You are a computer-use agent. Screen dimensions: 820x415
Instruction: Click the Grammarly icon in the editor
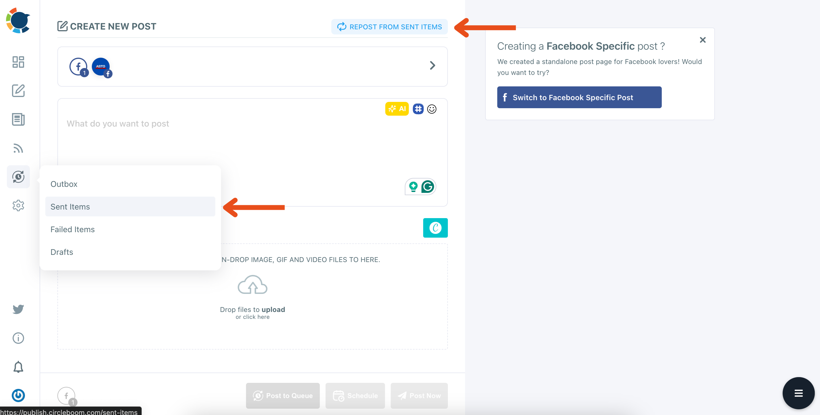click(x=428, y=187)
